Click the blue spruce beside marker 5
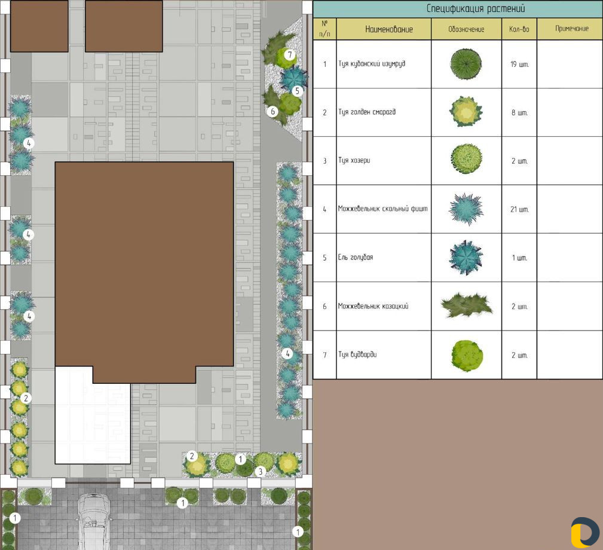The image size is (603, 550). (x=294, y=77)
